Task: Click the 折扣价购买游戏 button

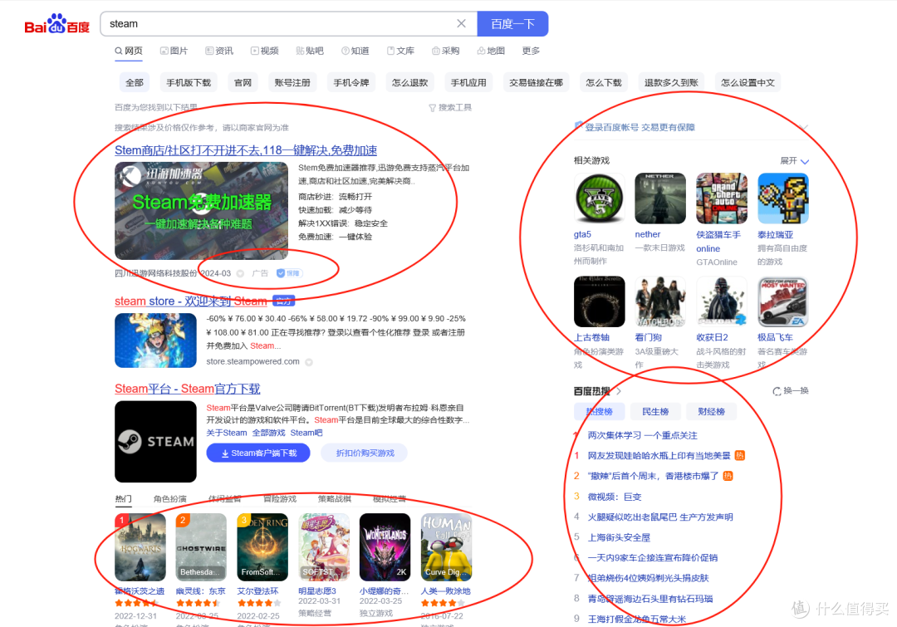Action: coord(365,453)
